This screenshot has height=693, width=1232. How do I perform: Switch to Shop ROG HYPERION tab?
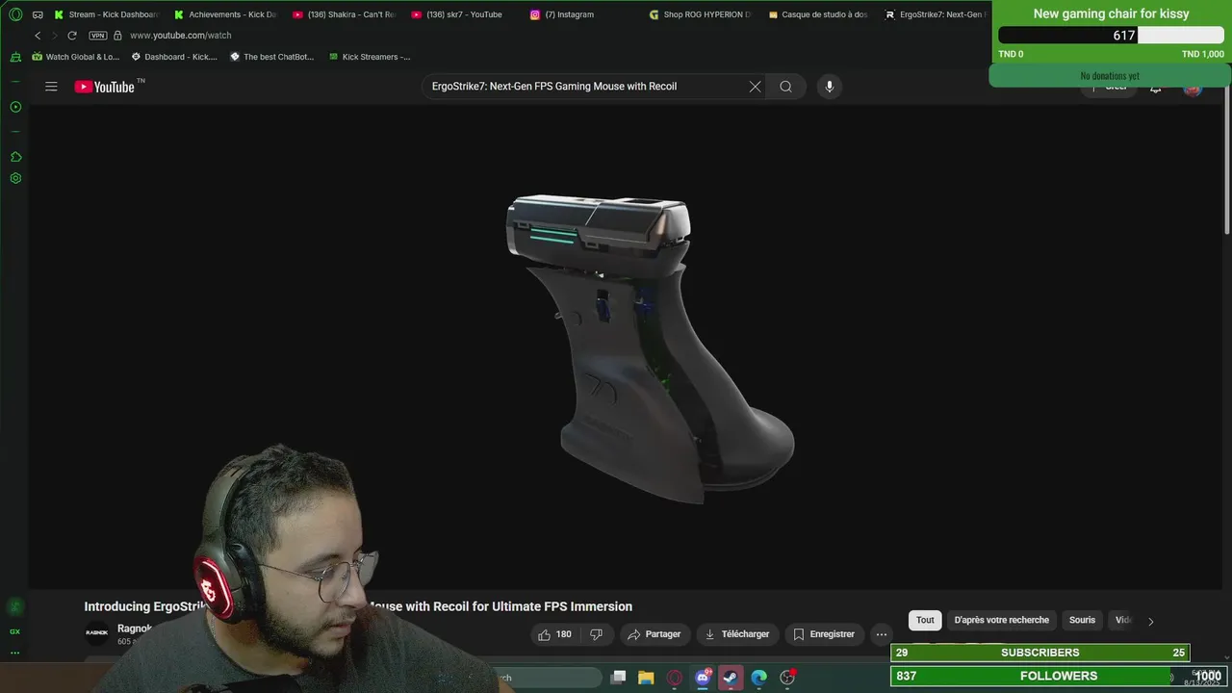point(700,14)
